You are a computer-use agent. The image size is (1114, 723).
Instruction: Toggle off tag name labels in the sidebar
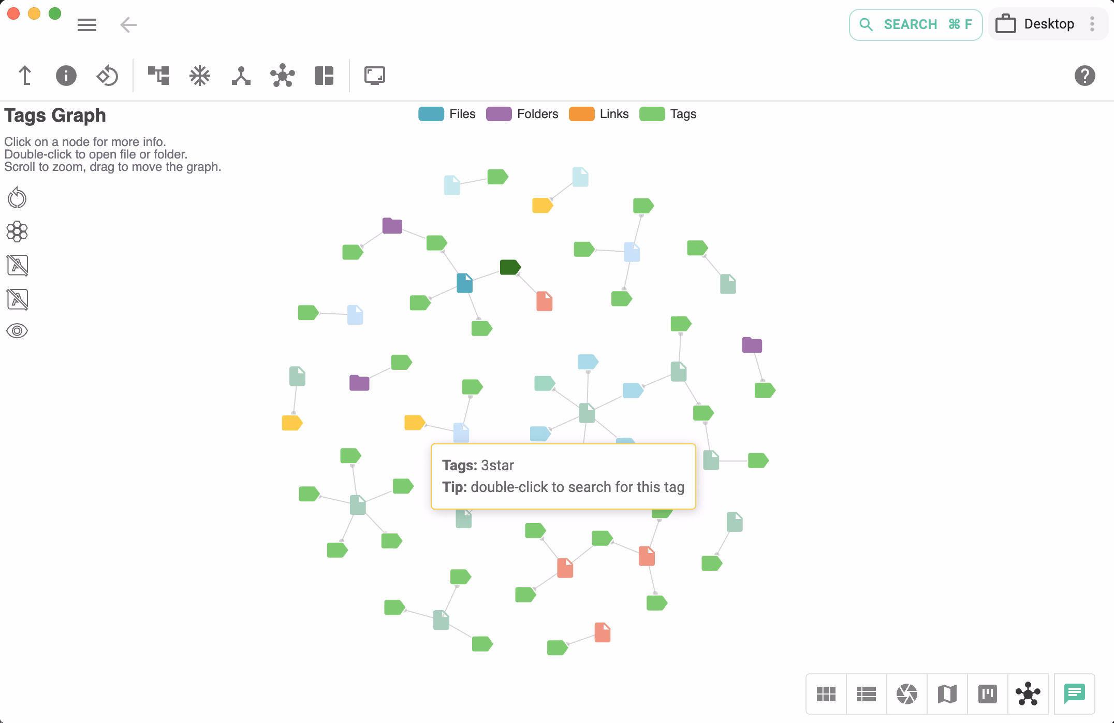pos(17,299)
